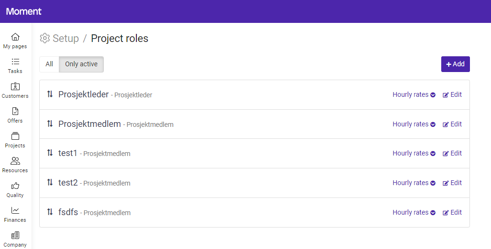The image size is (491, 249).
Task: Click the reorder handle for Prosjektmedlem
Action: point(50,124)
